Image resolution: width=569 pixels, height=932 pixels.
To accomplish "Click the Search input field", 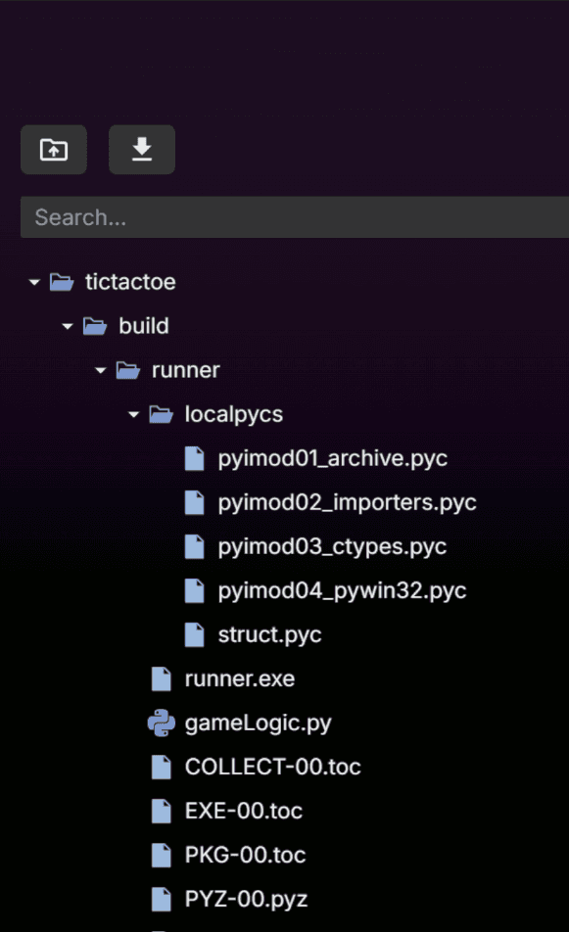I will (284, 216).
